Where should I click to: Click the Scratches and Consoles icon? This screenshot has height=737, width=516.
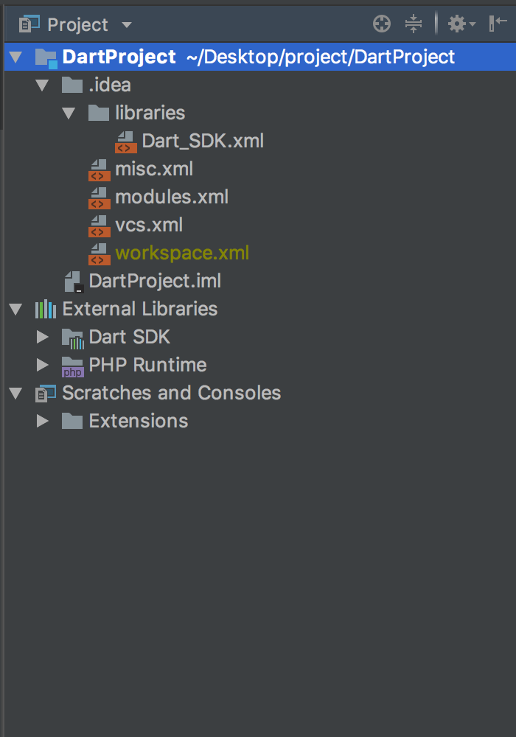click(46, 394)
